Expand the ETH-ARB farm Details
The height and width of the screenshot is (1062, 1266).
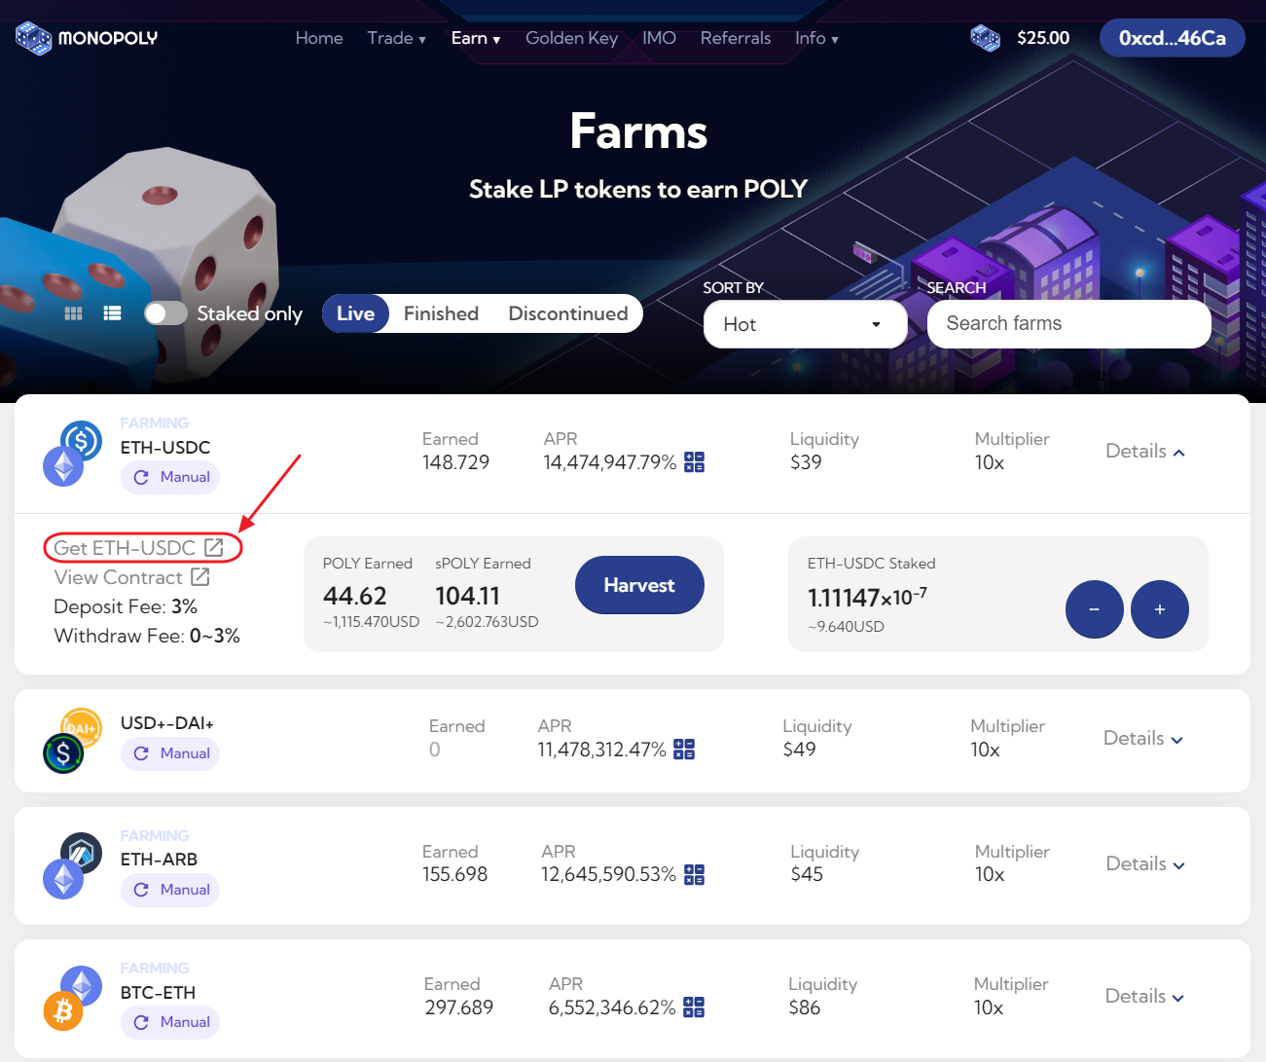tap(1144, 864)
